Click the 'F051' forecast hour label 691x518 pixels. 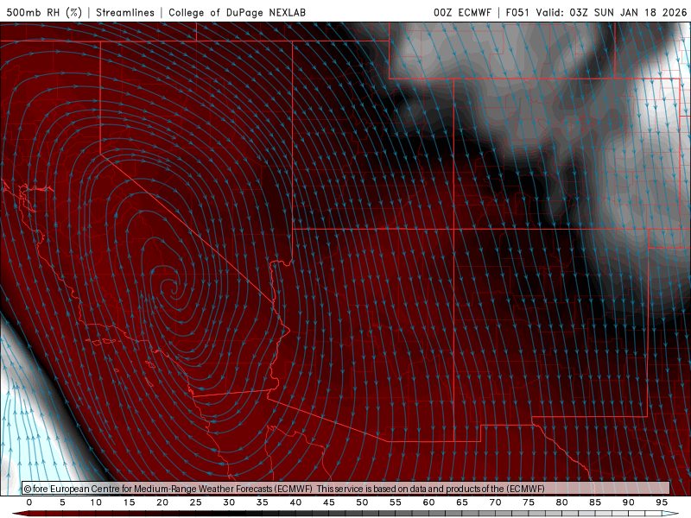pos(517,12)
